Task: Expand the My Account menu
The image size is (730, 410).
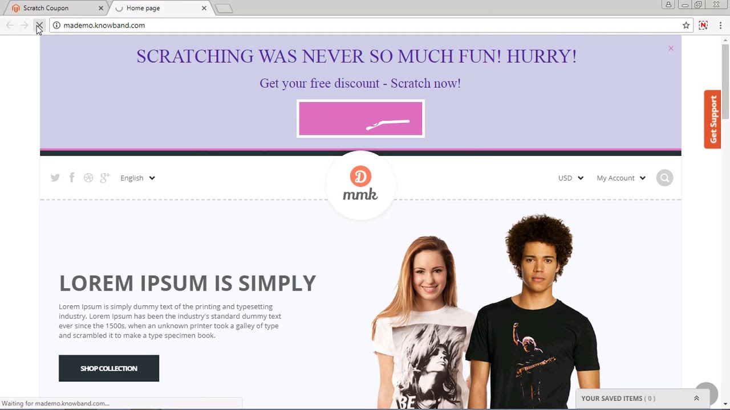Action: [621, 178]
